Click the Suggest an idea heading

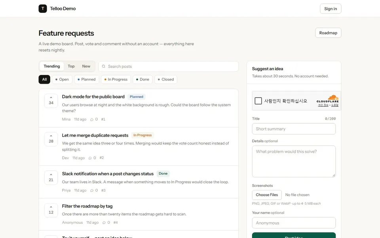[x=268, y=69]
